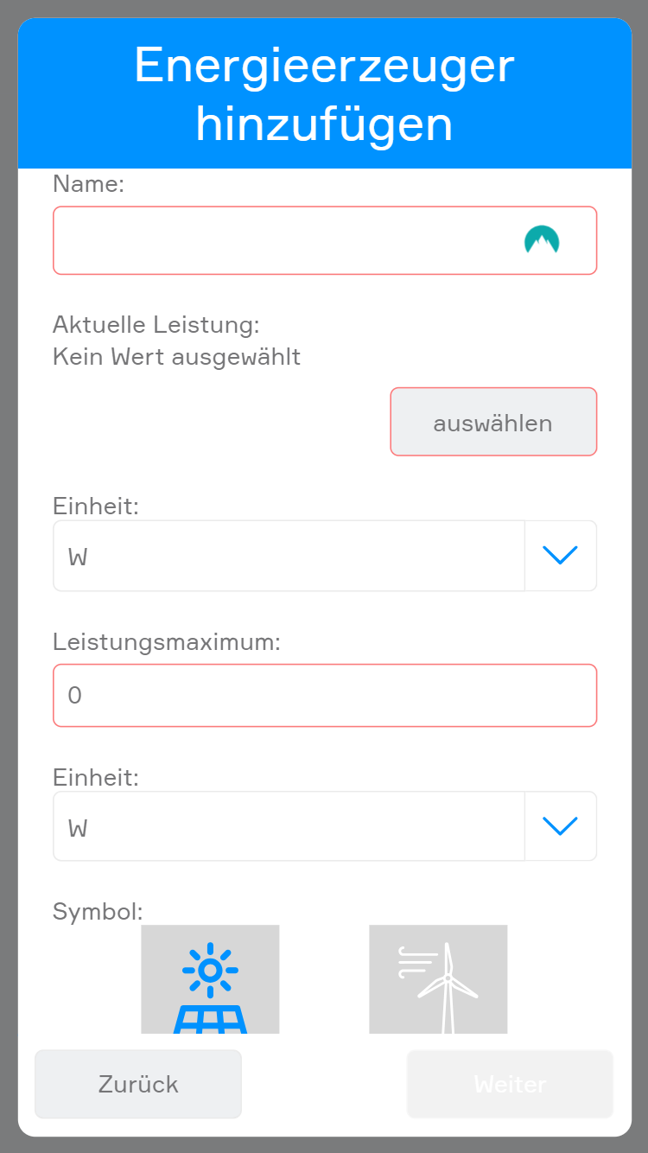
Task: Click the teal password manager icon in Name field
Action: click(542, 240)
